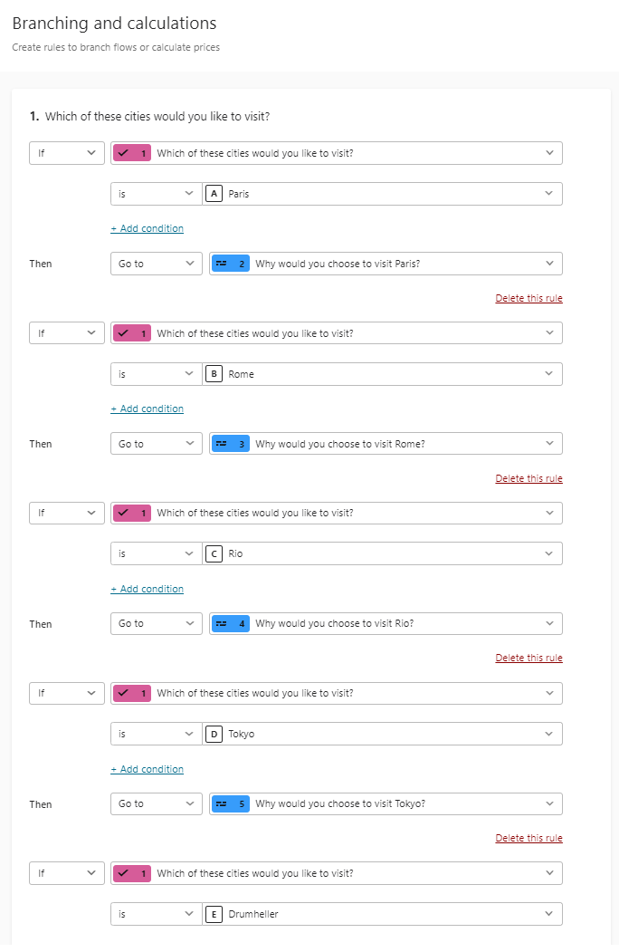The height and width of the screenshot is (952, 619).
Task: Expand the Tokyo answer choice dropdown
Action: 382,734
